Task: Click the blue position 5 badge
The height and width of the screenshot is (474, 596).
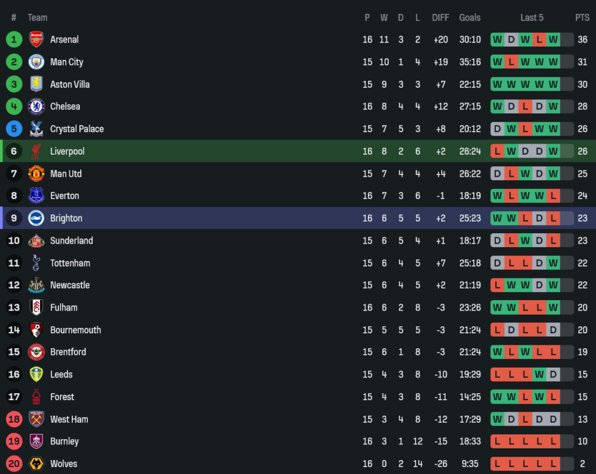Action: pyautogui.click(x=14, y=129)
